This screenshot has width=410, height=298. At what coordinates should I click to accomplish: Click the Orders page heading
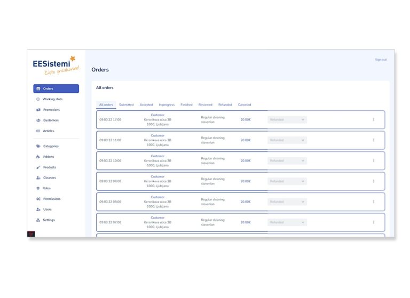100,70
